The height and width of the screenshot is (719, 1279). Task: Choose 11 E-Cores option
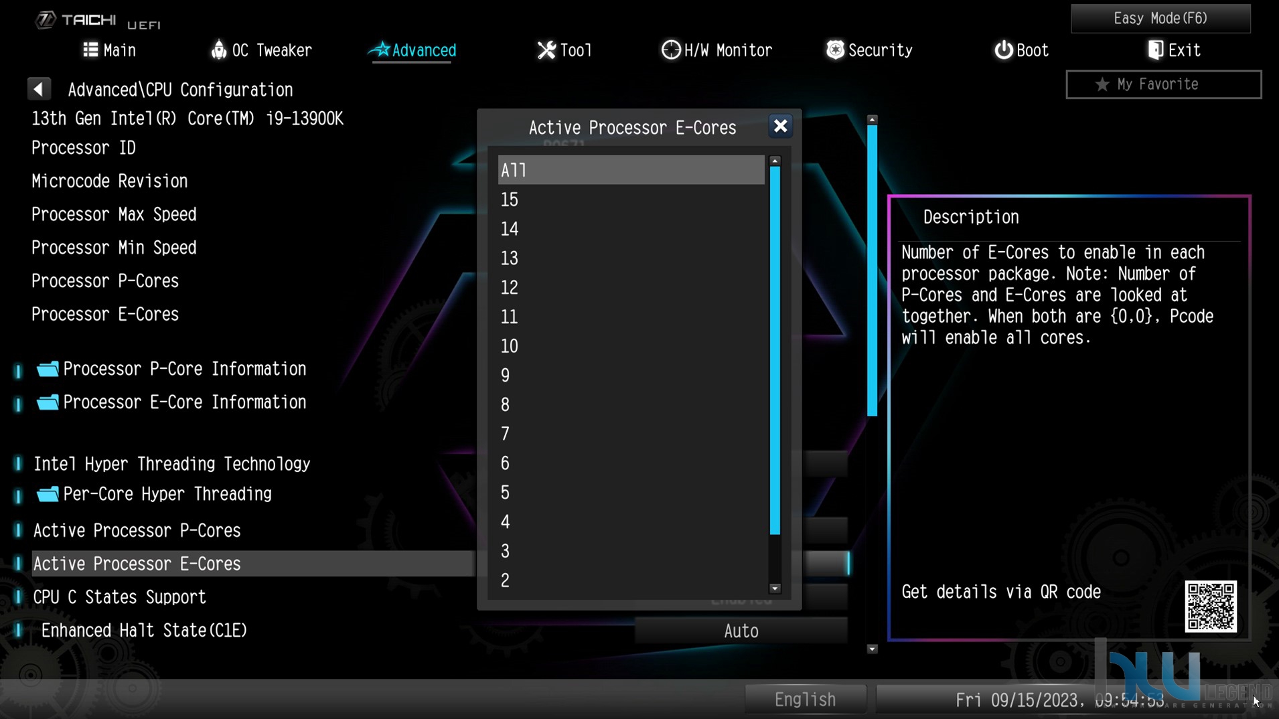631,317
